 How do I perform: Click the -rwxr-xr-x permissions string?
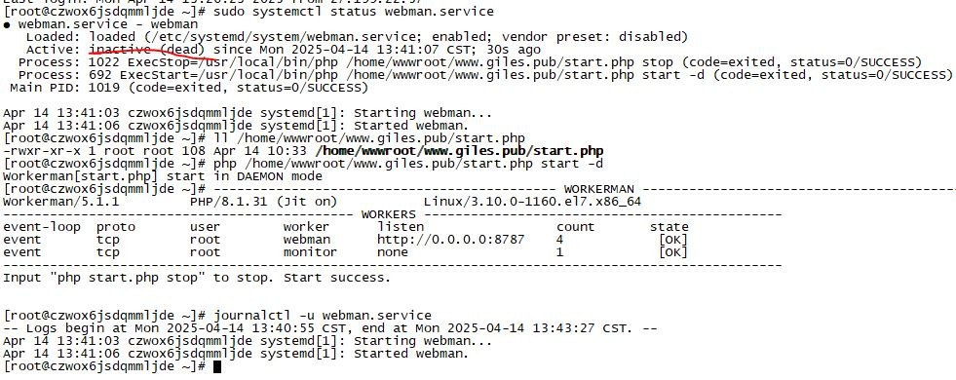click(42, 151)
